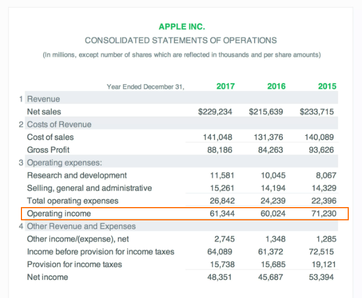Select total operating expenses 22,396
The image size is (362, 298).
click(324, 201)
